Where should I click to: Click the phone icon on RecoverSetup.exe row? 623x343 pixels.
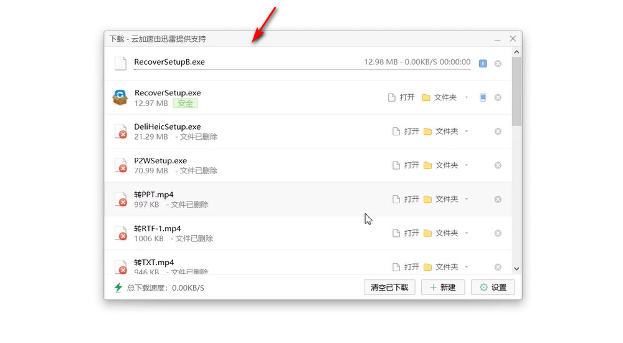point(483,97)
